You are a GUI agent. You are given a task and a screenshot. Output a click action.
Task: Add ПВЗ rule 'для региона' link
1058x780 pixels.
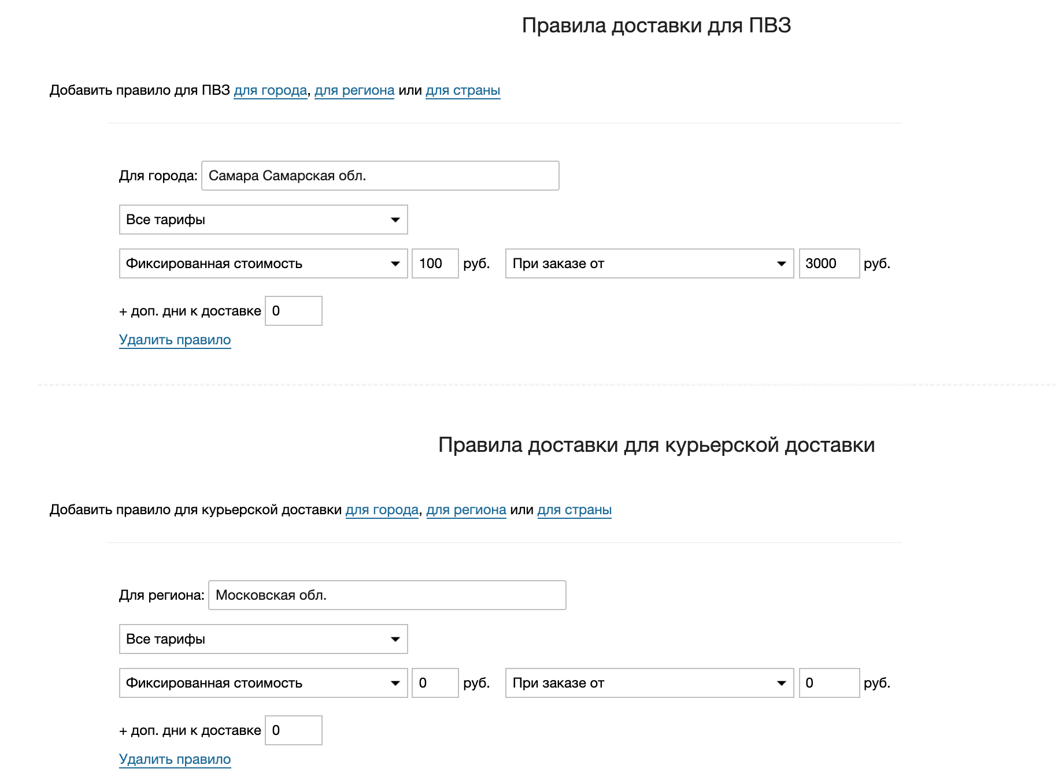(354, 91)
